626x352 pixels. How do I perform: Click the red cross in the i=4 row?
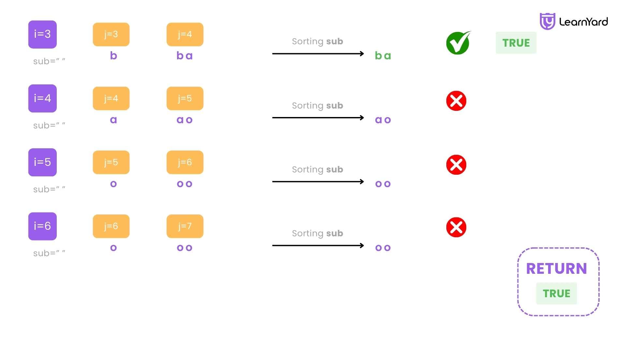456,101
